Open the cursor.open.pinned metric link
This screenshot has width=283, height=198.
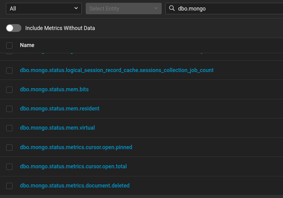[76, 147]
